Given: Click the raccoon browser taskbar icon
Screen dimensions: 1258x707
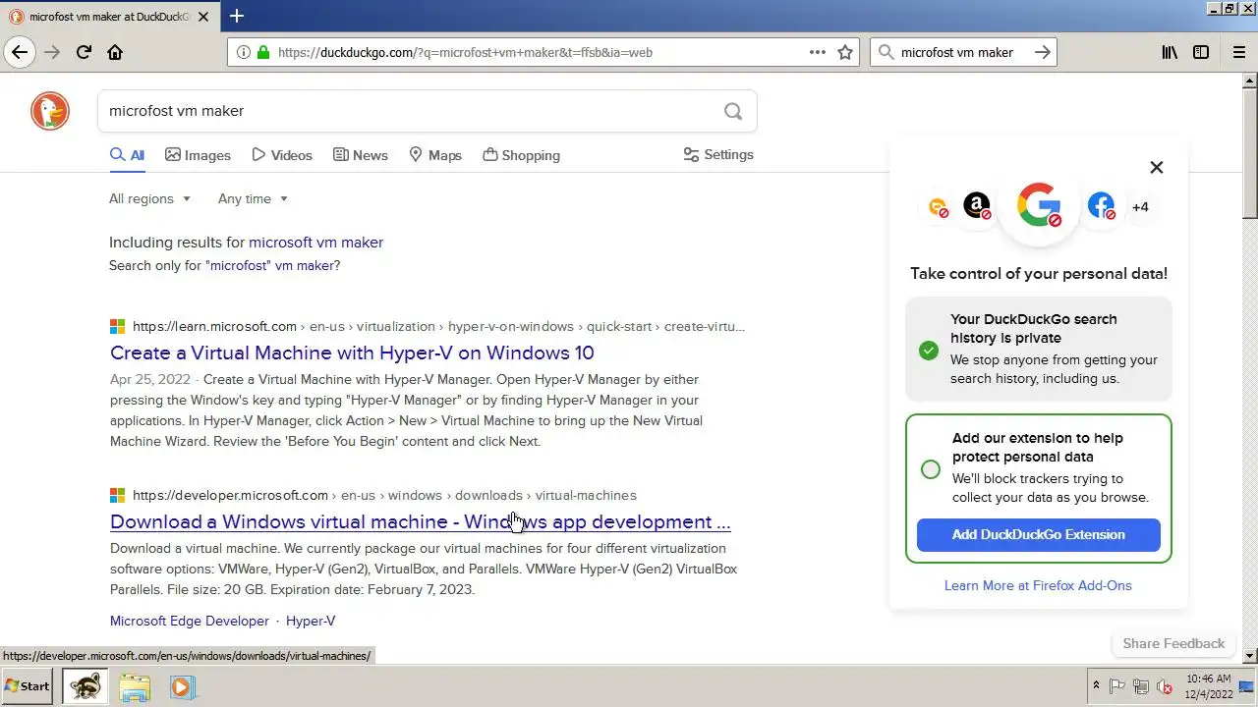Looking at the screenshot, I should 86,686.
